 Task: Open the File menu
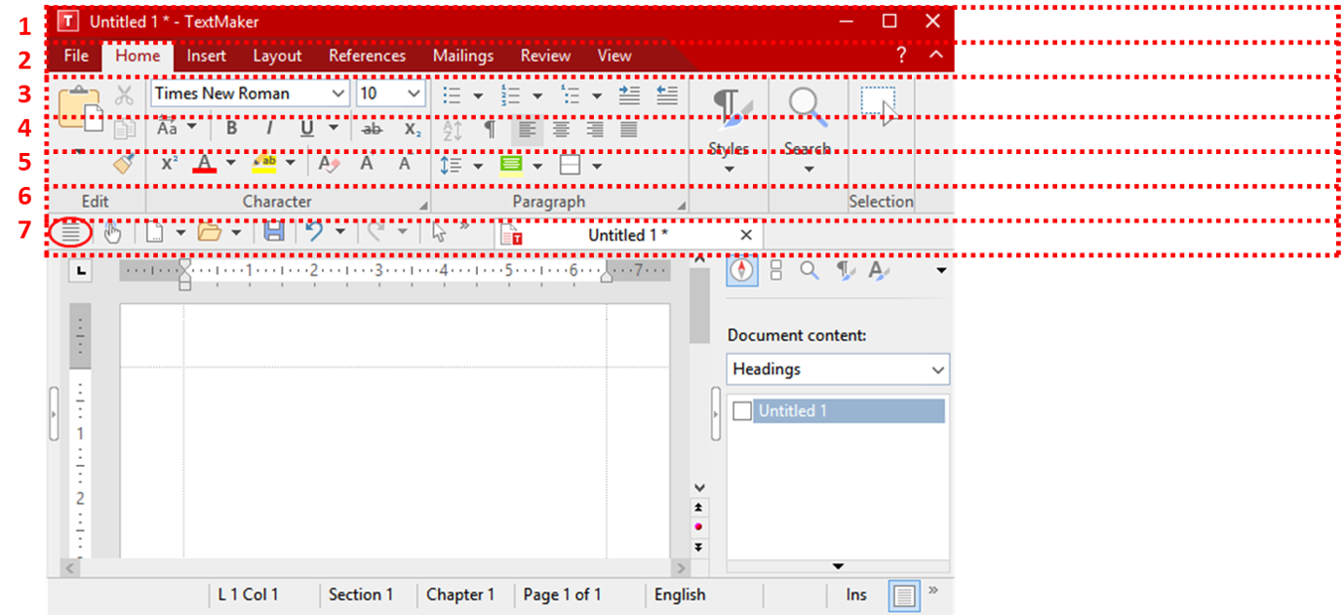pyautogui.click(x=76, y=56)
